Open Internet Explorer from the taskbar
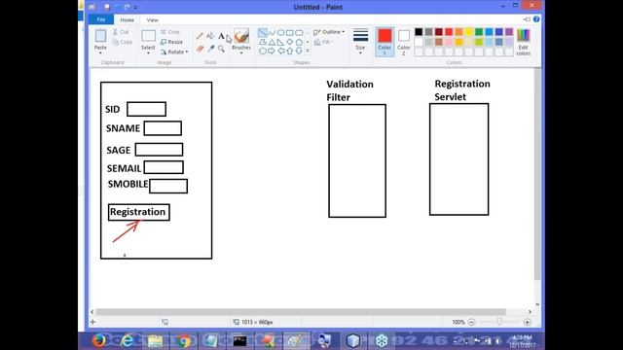 click(127, 340)
